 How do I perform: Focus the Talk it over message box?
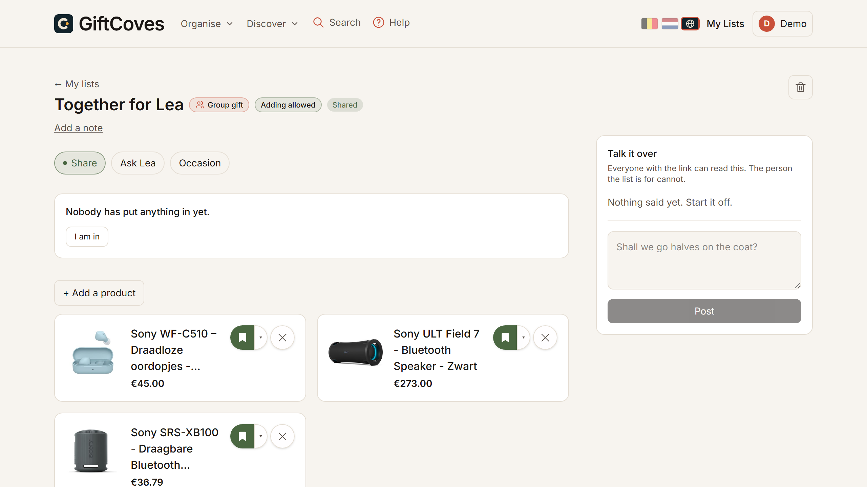[704, 260]
